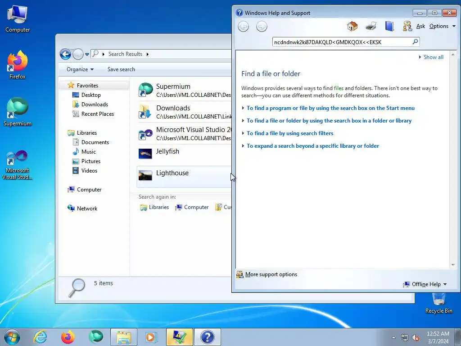The height and width of the screenshot is (346, 461).
Task: Open the Pictures library
Action: pyautogui.click(x=90, y=161)
